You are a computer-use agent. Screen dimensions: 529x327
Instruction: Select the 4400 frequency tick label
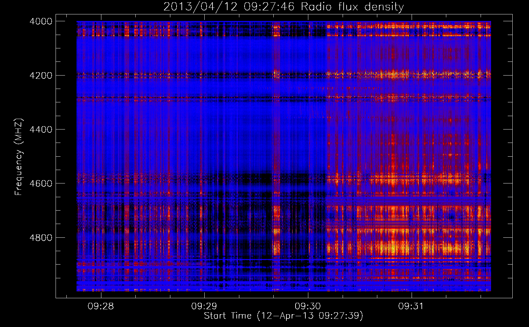point(41,129)
